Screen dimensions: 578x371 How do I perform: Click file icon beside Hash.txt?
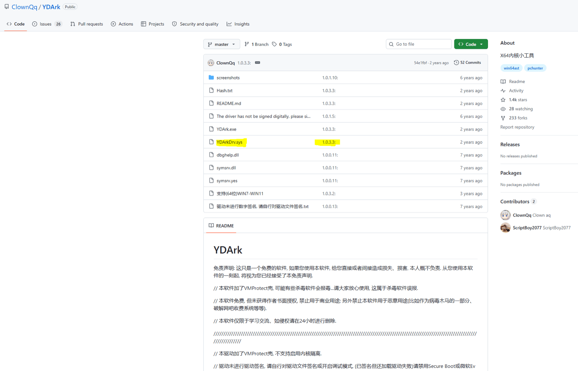211,90
